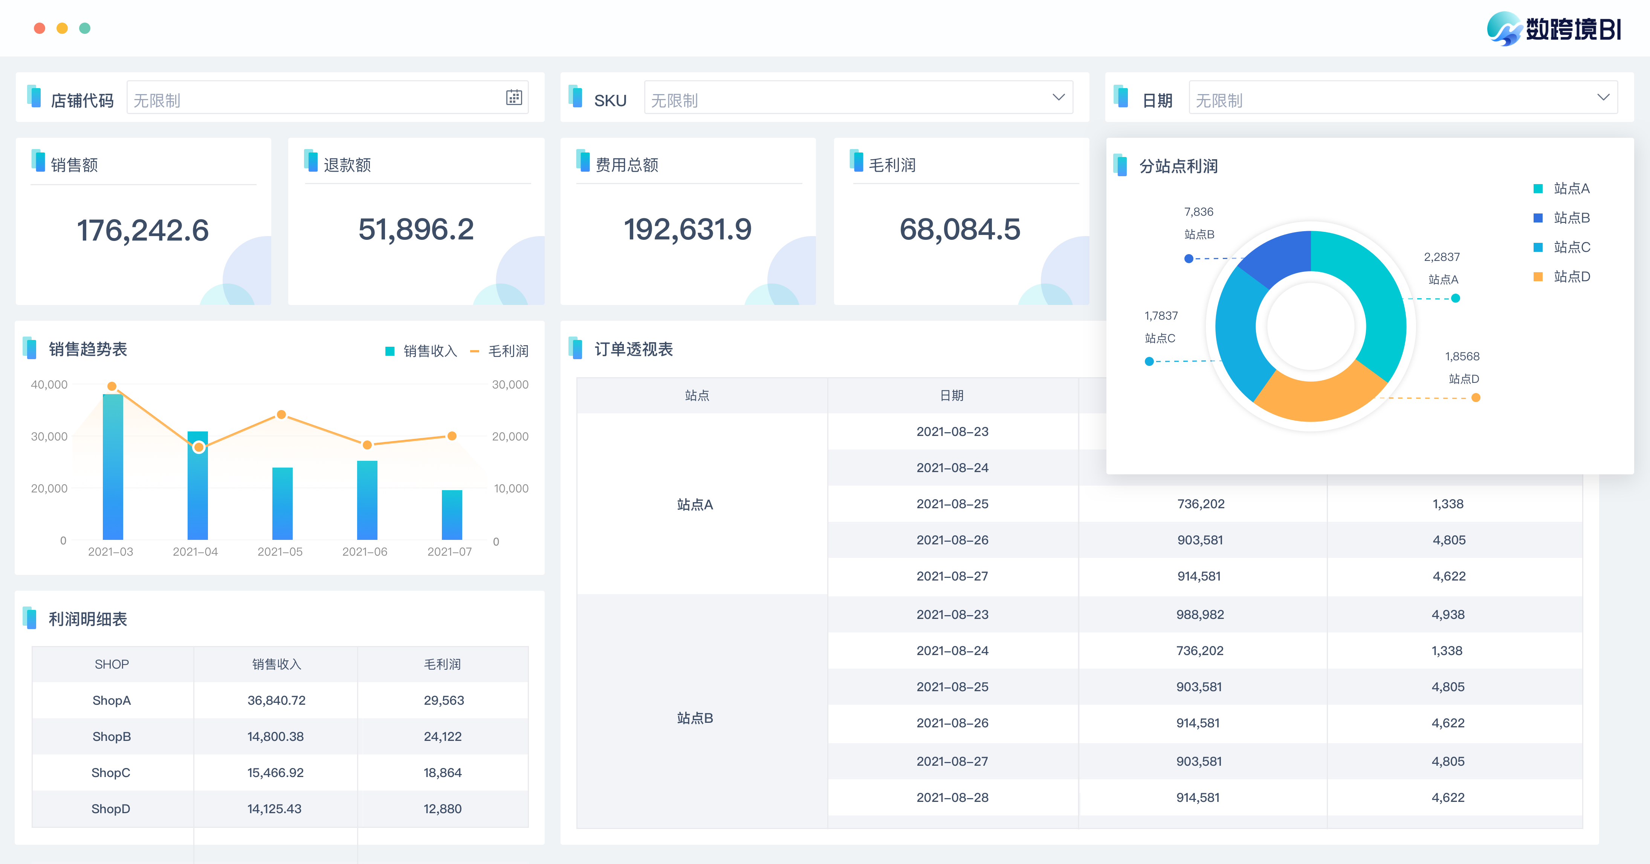Click the 68,084.5 gross profit figure

tap(959, 230)
